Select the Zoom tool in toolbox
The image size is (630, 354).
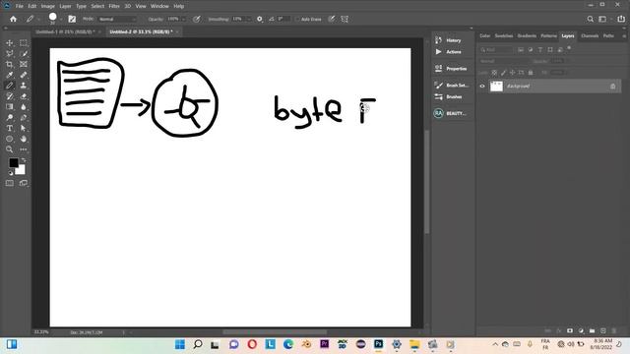click(x=9, y=149)
